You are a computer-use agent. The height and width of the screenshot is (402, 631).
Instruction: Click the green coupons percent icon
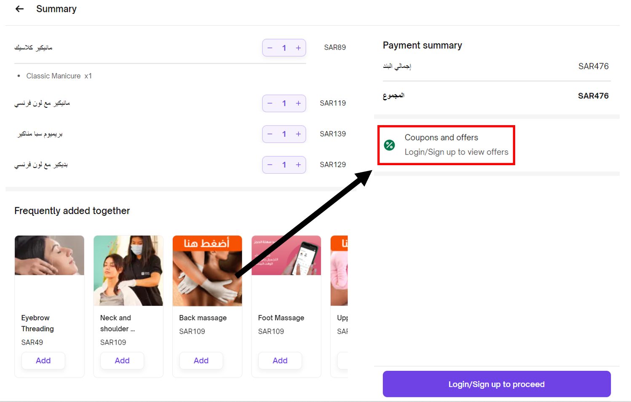click(390, 145)
